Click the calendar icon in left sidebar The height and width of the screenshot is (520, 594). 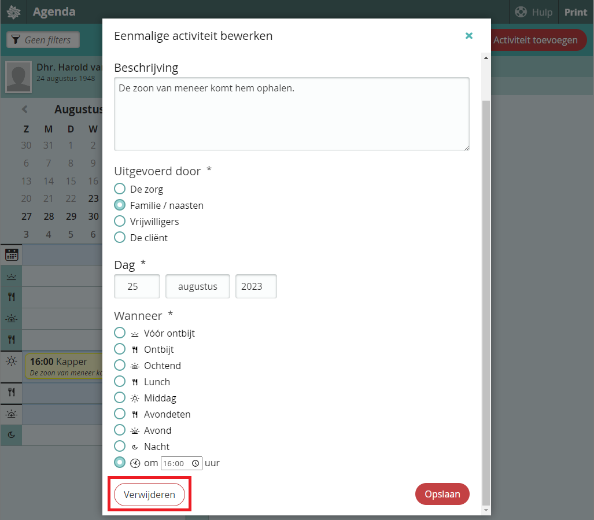(12, 255)
